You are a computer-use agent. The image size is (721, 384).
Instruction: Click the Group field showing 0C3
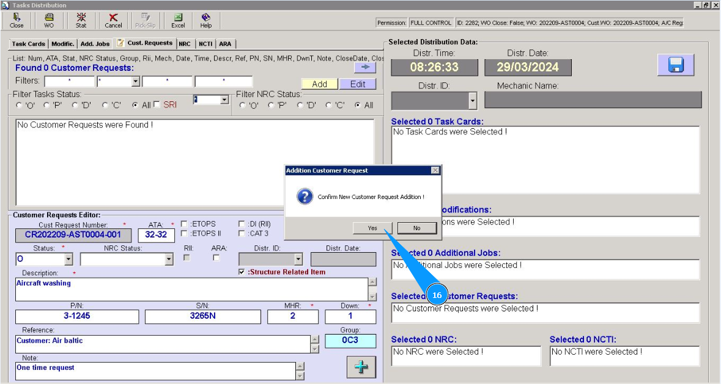(x=350, y=341)
